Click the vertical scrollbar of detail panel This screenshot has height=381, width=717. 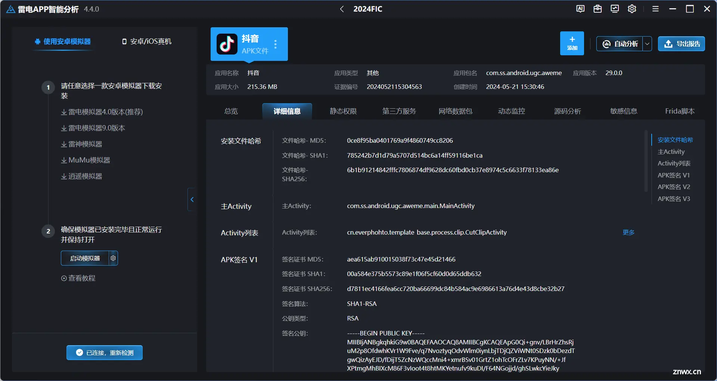[x=646, y=161]
